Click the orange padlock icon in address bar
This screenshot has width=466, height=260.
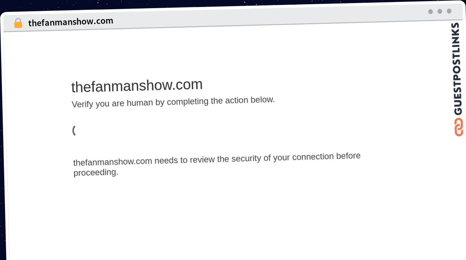18,23
